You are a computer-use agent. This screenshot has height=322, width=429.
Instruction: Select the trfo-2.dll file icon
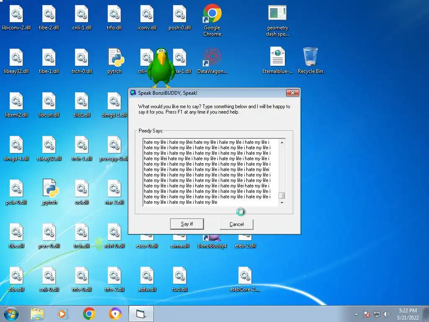coord(114,279)
